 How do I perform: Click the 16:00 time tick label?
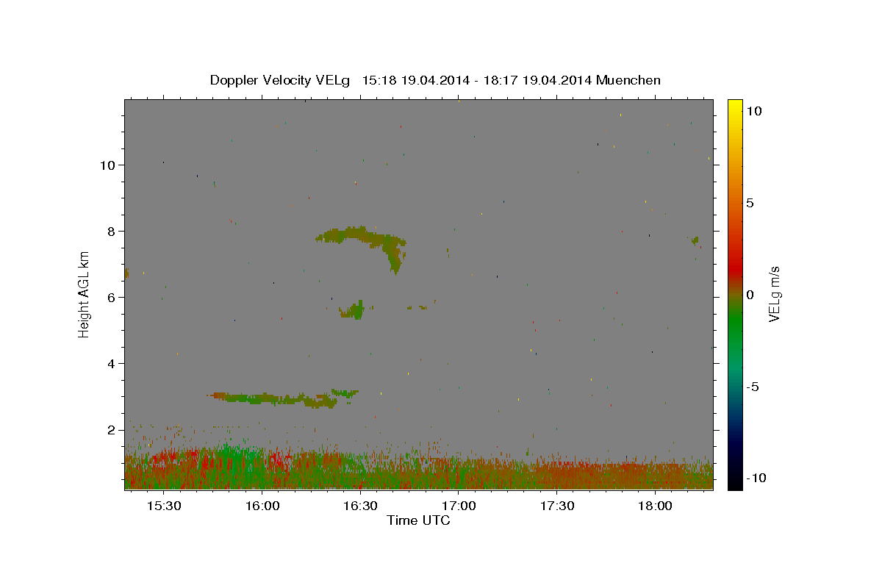coord(262,506)
